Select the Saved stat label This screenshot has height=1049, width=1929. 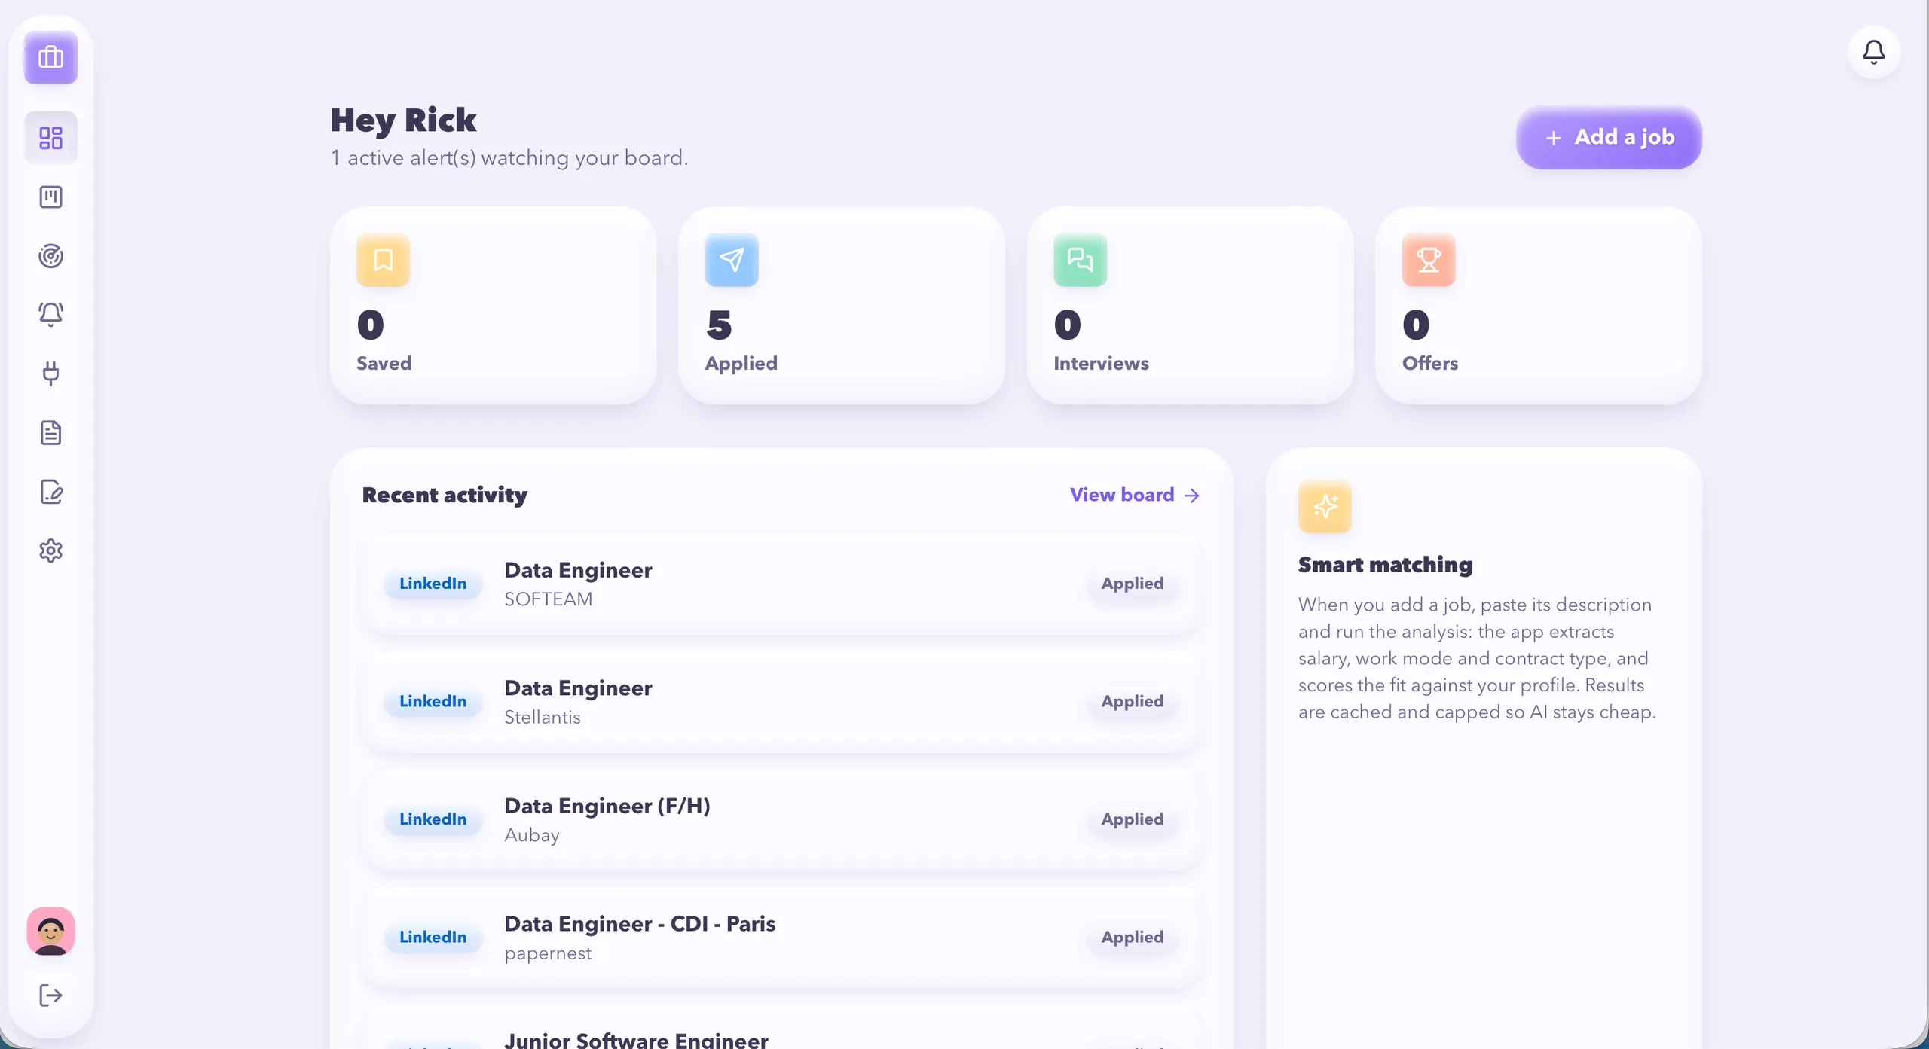[x=384, y=363]
